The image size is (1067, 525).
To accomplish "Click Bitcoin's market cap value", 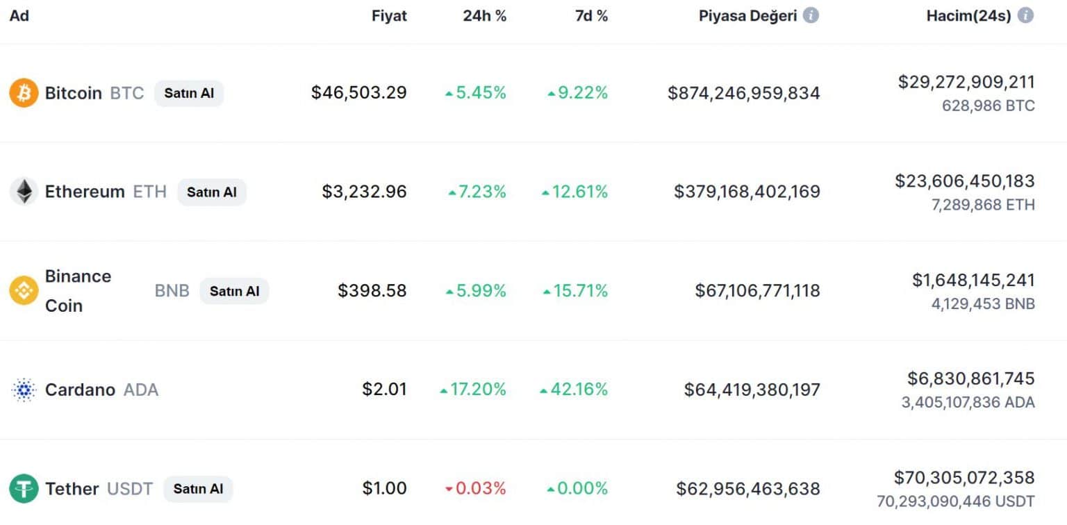I will (743, 93).
